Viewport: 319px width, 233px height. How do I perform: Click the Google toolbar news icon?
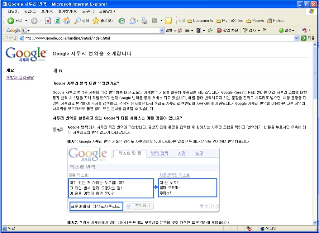(180, 31)
